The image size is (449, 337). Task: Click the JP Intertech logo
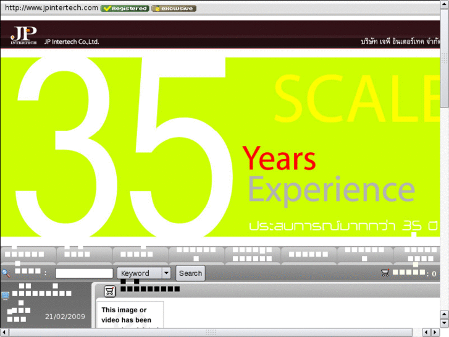click(23, 35)
